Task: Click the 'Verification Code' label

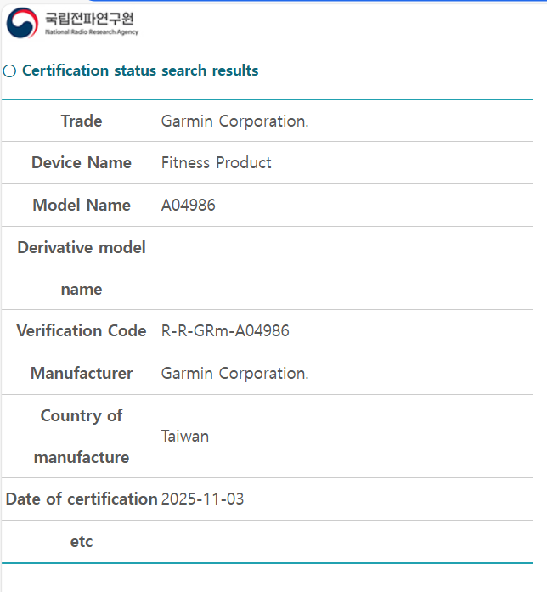Action: click(x=82, y=330)
